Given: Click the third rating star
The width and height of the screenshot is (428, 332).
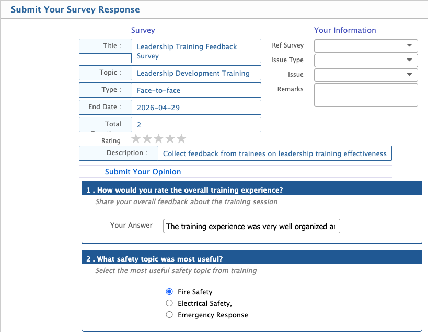Looking at the screenshot, I should pos(159,139).
